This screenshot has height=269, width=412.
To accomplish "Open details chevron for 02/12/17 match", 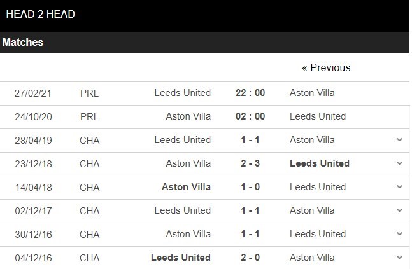I will click(x=399, y=210).
